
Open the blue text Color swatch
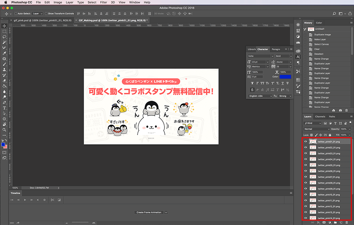(x=285, y=77)
